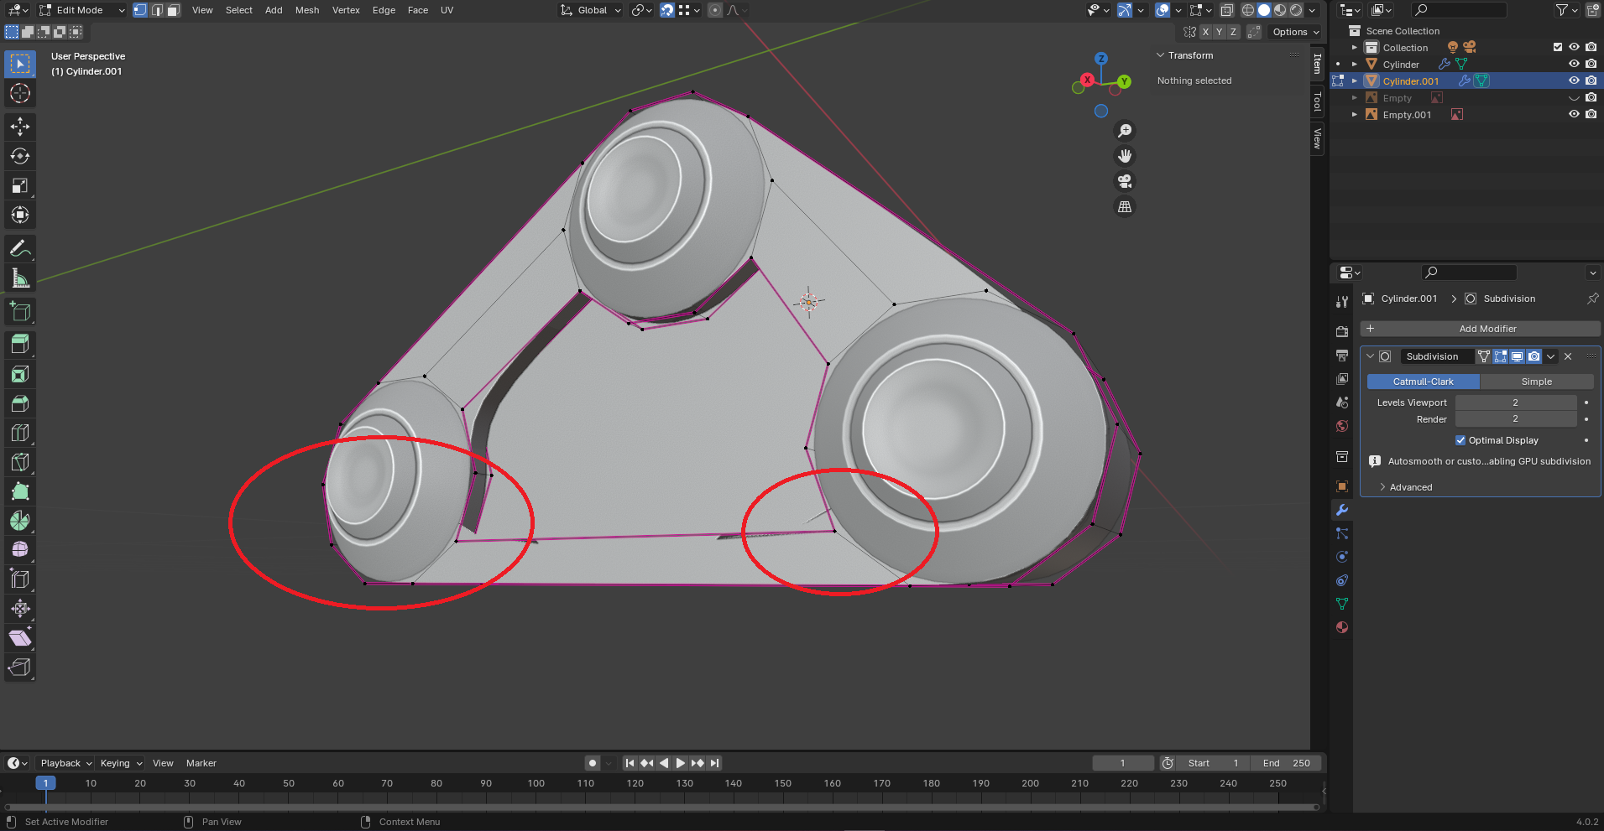Select the Simple subdivision type button
Viewport: 1604px width, 831px height.
click(x=1536, y=382)
